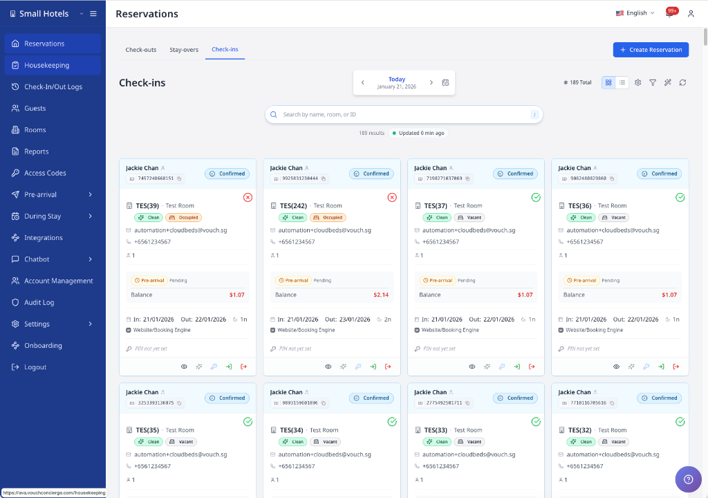The width and height of the screenshot is (708, 498).
Task: Refresh the check-ins list
Action: pyautogui.click(x=683, y=82)
